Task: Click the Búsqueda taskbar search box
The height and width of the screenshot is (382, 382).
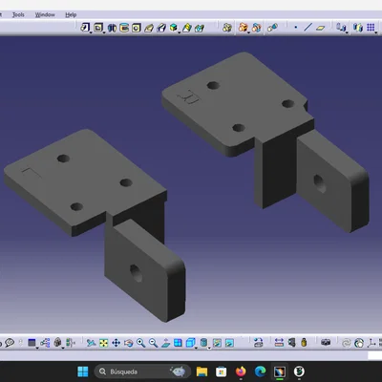Action: tap(142, 371)
